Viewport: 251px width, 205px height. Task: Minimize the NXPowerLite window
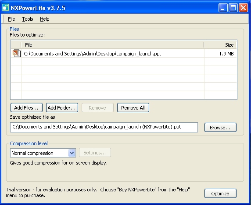tap(223, 8)
